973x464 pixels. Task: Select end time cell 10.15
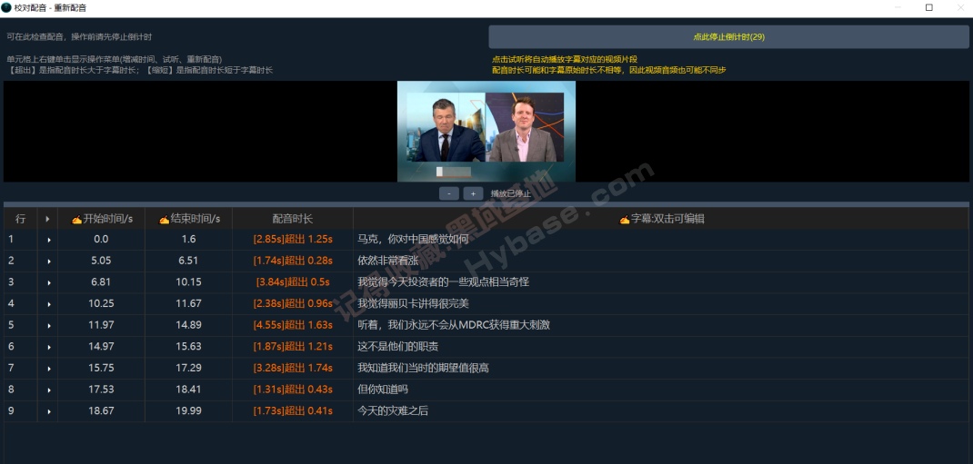click(x=188, y=281)
